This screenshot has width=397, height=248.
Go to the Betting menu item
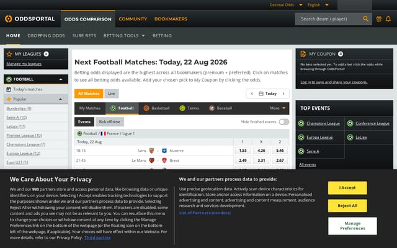162,36
